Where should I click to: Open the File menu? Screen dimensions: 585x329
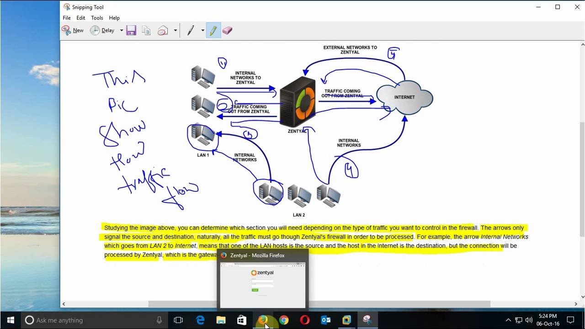pos(67,18)
